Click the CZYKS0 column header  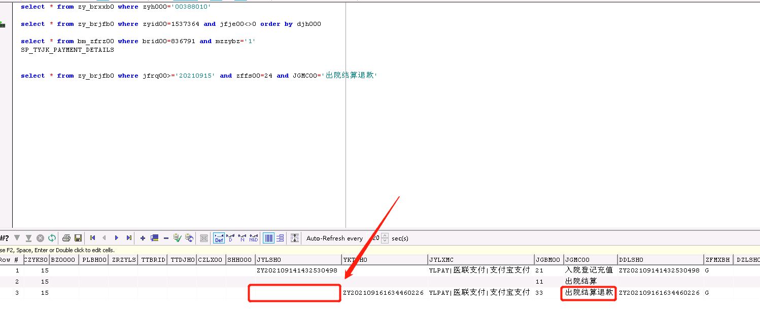36,260
